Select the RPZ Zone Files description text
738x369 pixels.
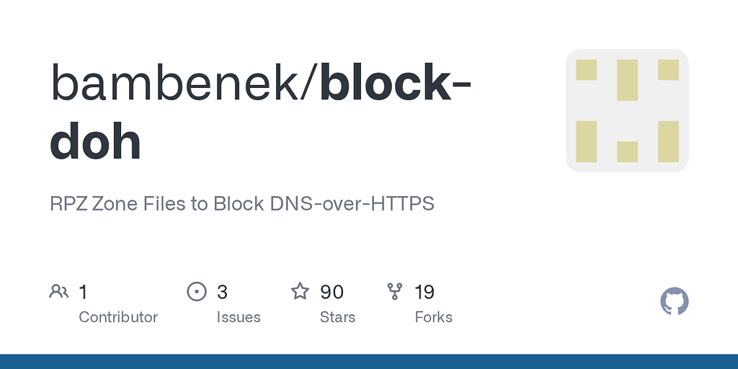point(242,204)
